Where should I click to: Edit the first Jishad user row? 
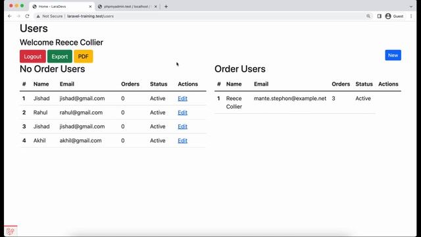coord(183,99)
